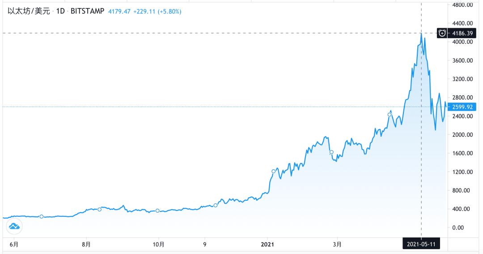Click the 6月 label on time axis
The image size is (483, 254).
click(x=14, y=244)
